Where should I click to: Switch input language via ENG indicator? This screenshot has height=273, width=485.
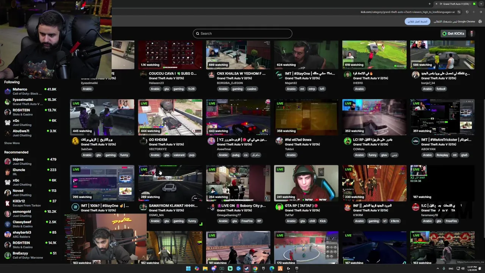(x=451, y=268)
